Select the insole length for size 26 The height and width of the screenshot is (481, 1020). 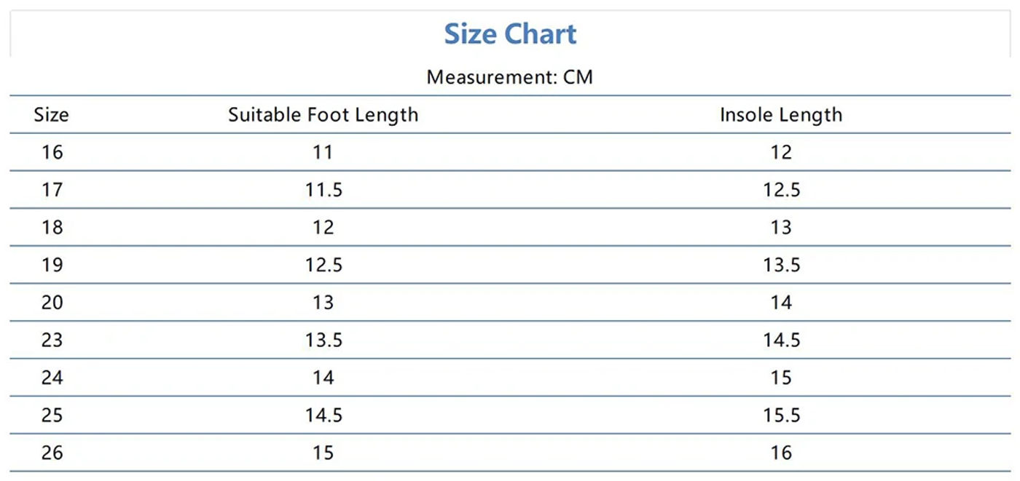tap(781, 453)
